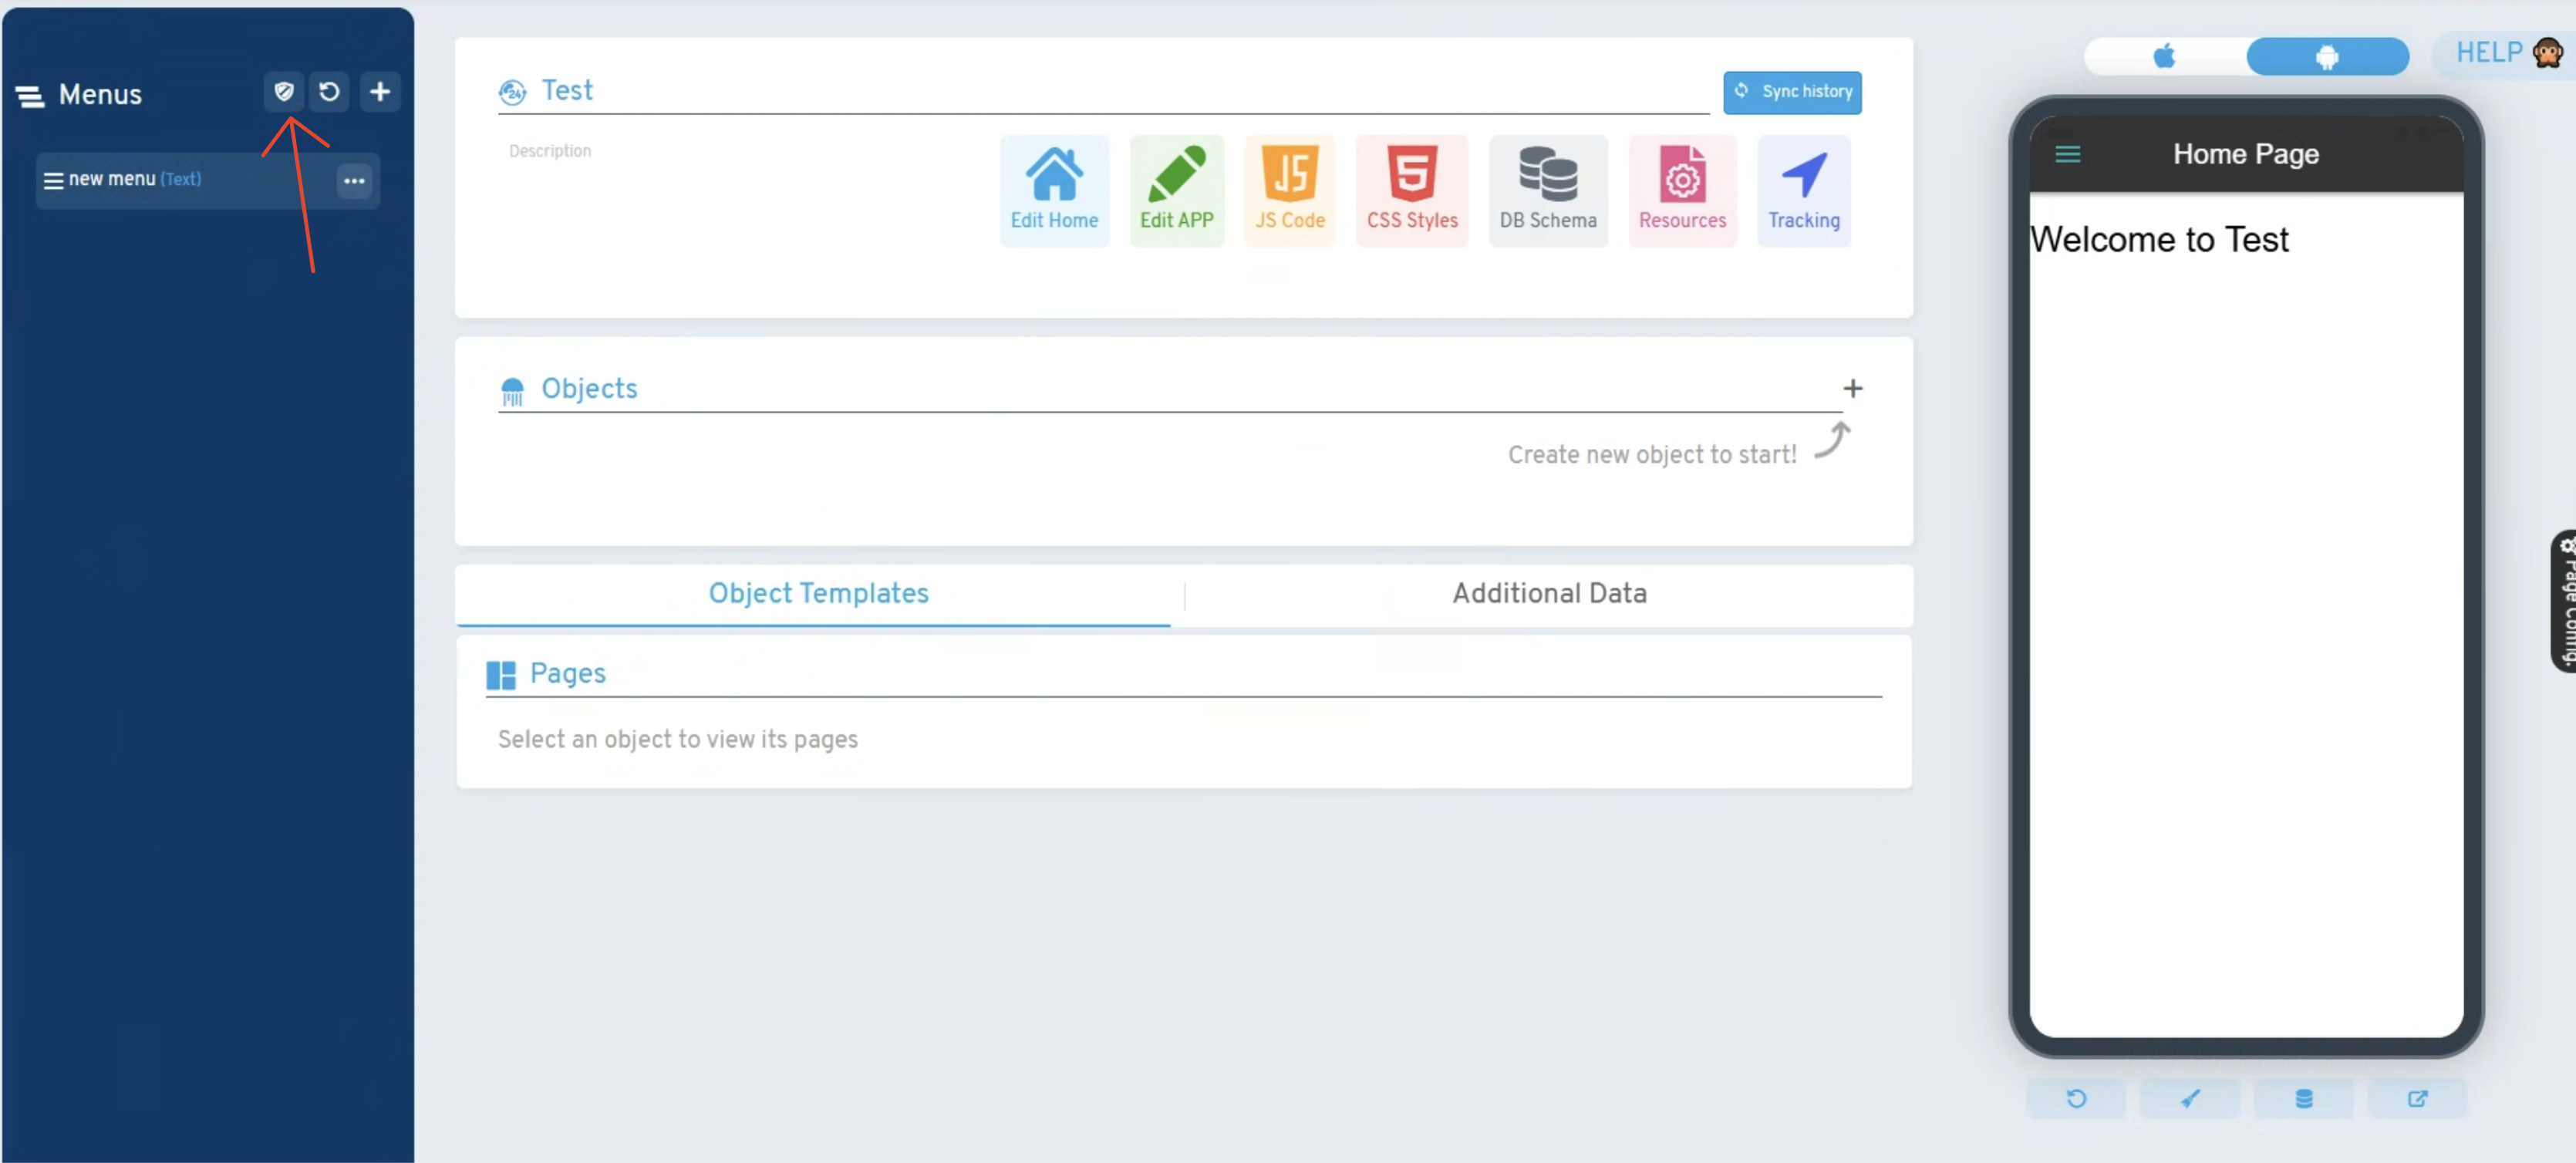Switch preview to Apple iOS device

[x=2164, y=56]
